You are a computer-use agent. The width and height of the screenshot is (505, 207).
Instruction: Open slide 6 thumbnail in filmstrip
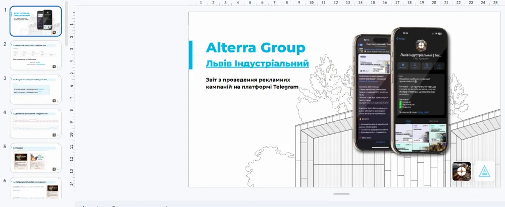click(35, 188)
